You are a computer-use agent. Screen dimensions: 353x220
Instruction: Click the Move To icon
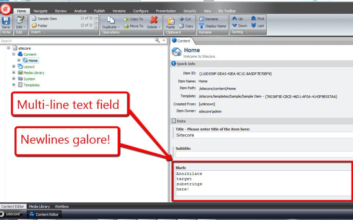tap(126, 26)
